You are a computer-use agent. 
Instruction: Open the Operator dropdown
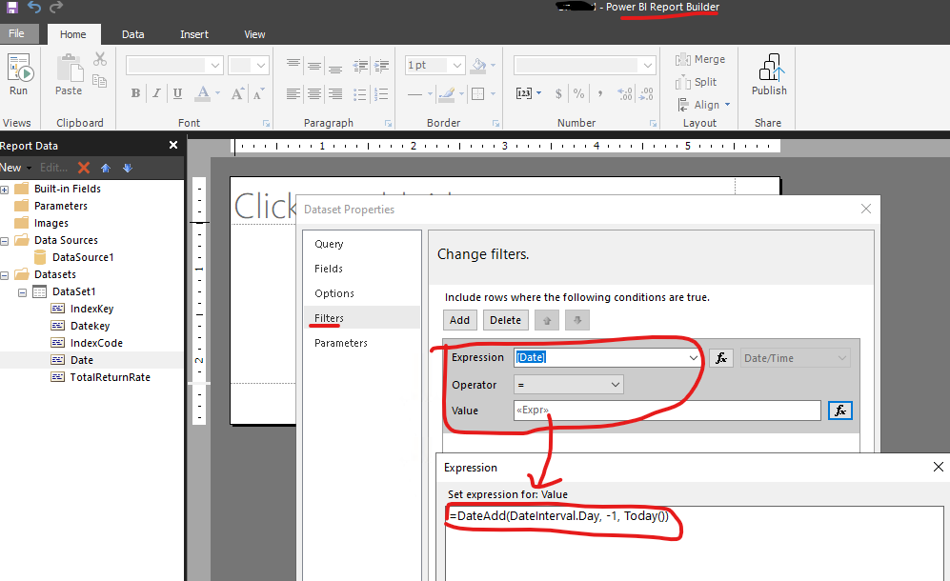[x=569, y=385]
